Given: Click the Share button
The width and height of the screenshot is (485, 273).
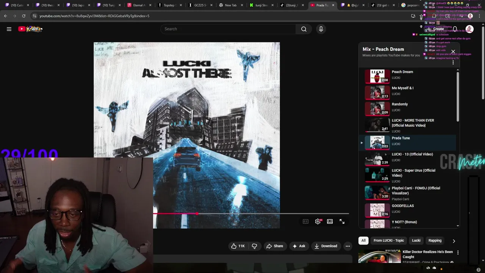Looking at the screenshot, I should click(275, 246).
